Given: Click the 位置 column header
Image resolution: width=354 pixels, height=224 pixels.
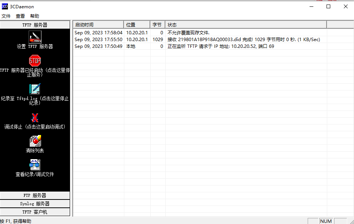Looking at the screenshot, I should click(137, 25).
